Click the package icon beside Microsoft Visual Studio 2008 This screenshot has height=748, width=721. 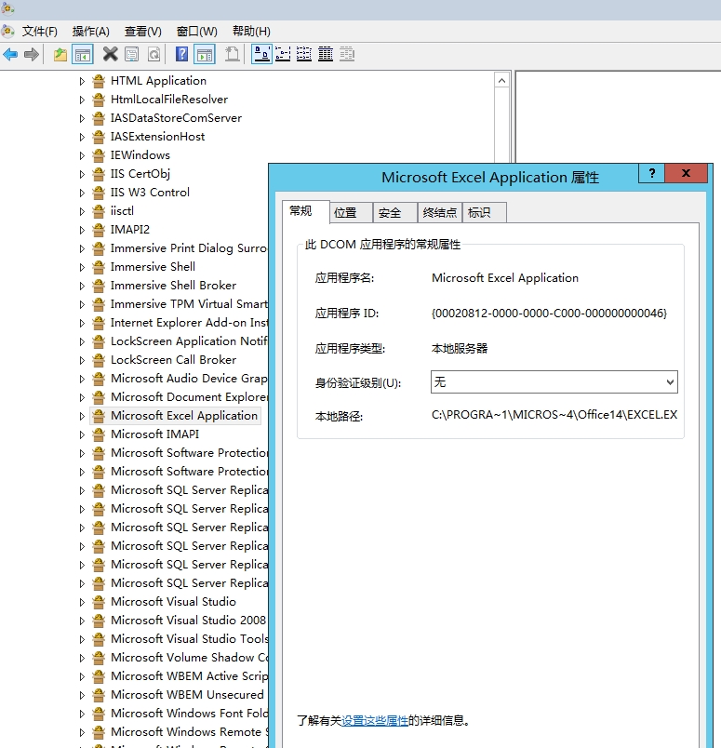pyautogui.click(x=99, y=621)
